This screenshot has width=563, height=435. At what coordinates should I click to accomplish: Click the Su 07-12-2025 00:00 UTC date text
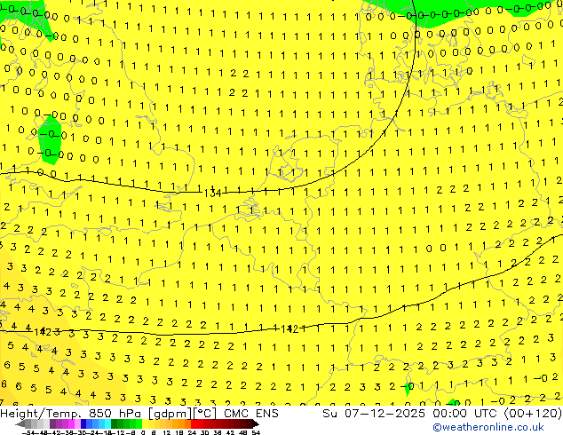[x=411, y=414]
